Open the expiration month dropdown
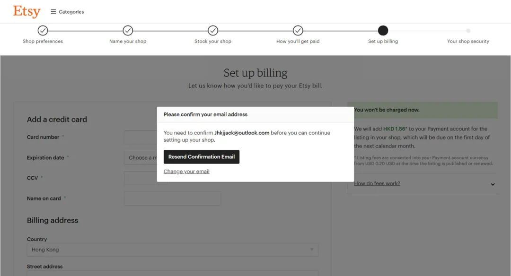 141,158
